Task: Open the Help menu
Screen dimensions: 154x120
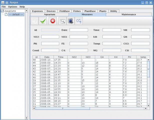Action: click(22, 6)
